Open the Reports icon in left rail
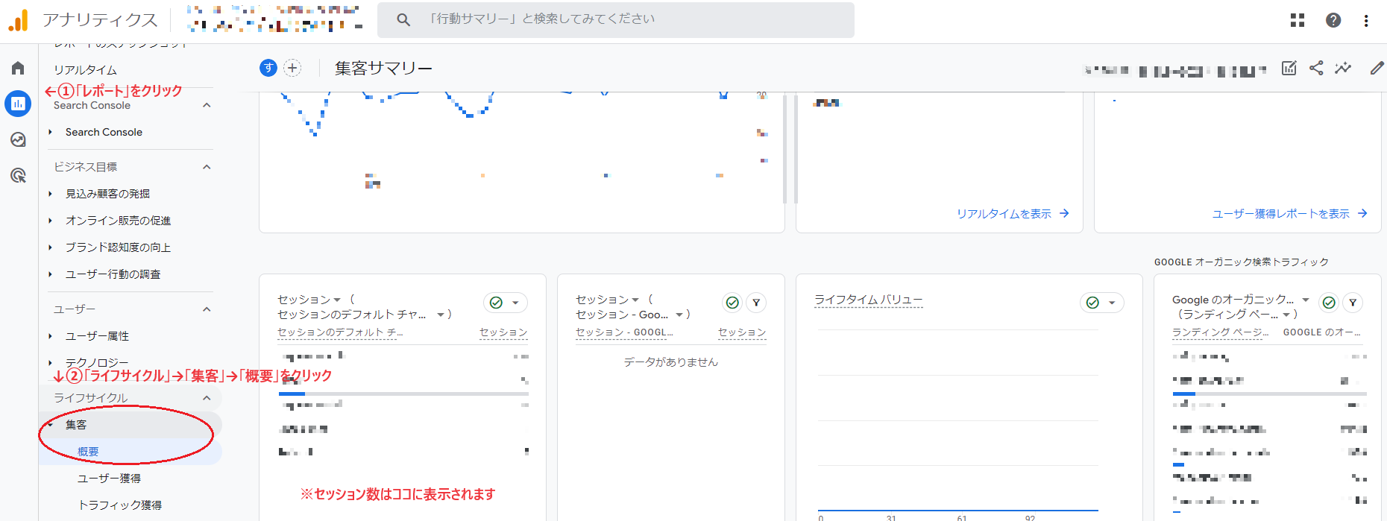1387x521 pixels. (x=18, y=104)
